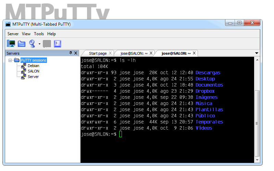Click the purple script toolbar icon
Image resolution: width=274 pixels, height=171 pixels.
58,44
